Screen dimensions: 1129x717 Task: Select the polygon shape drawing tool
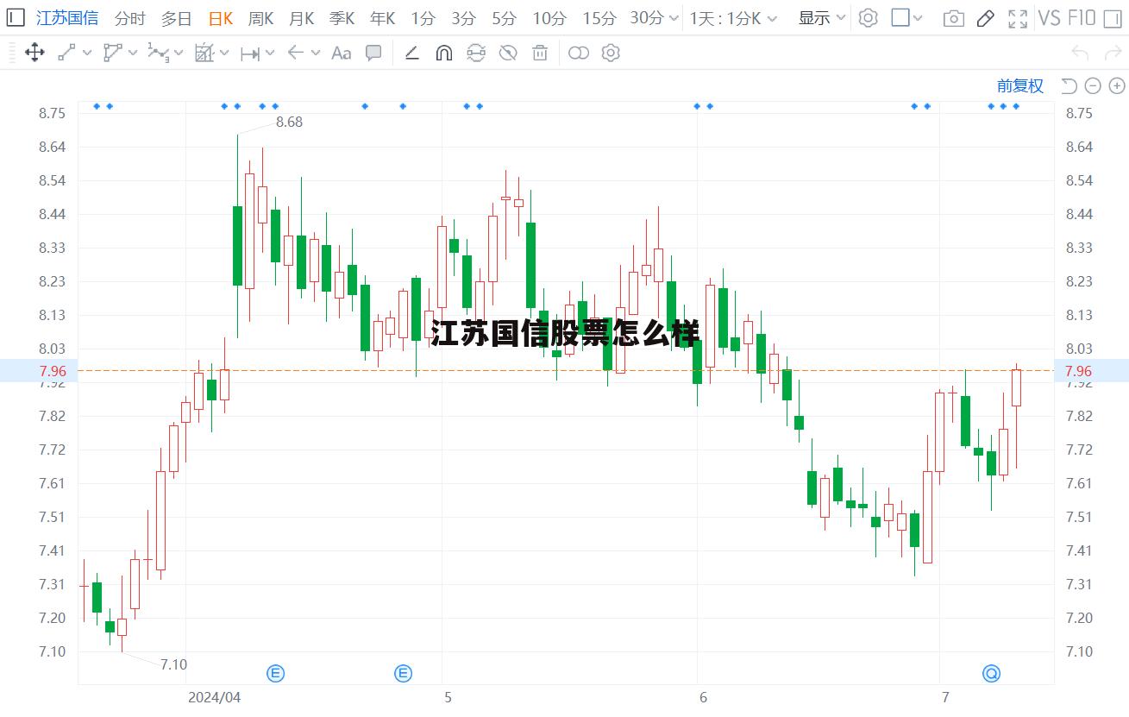tap(112, 53)
